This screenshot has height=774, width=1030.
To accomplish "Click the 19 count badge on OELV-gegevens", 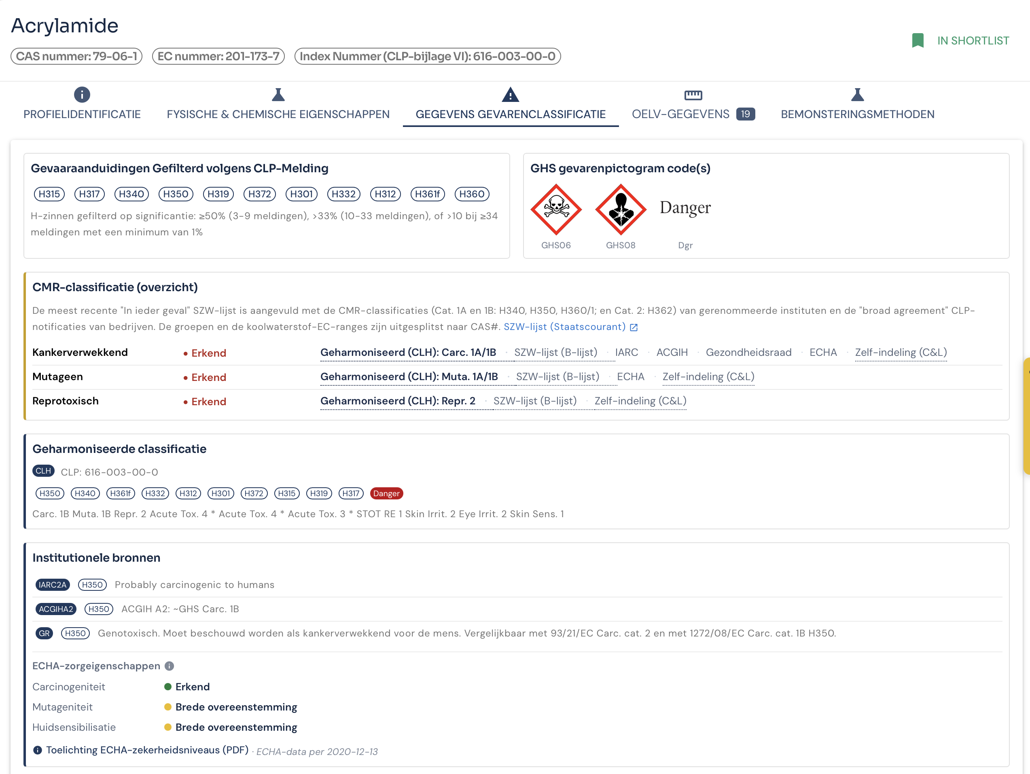I will click(745, 114).
